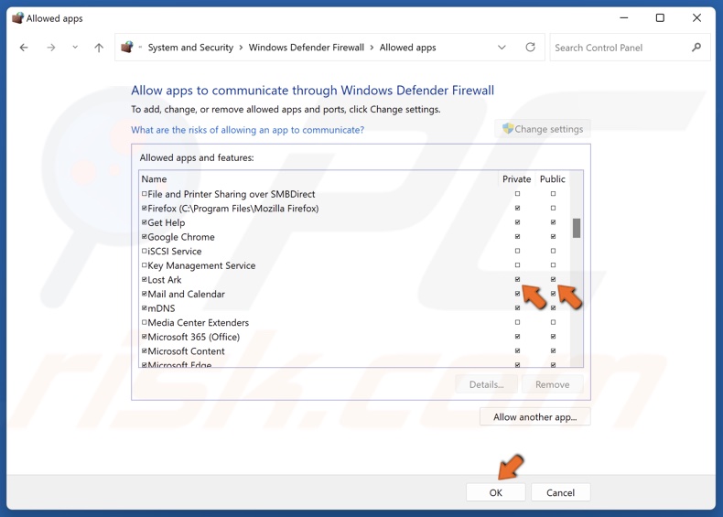Select the Microsoft 365 (Office) row

[354, 337]
